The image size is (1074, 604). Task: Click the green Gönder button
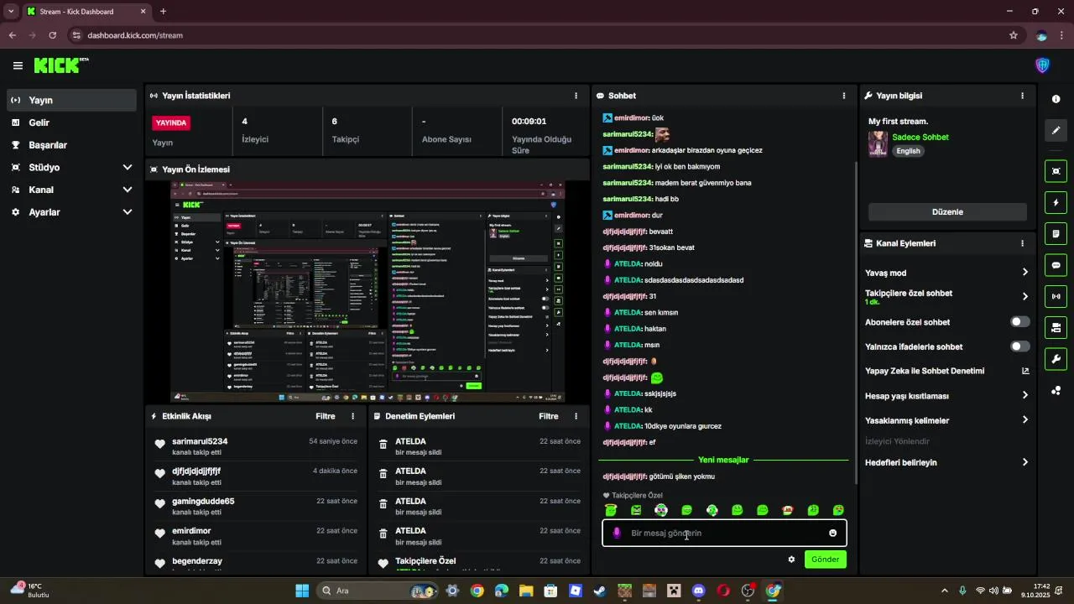tap(825, 560)
